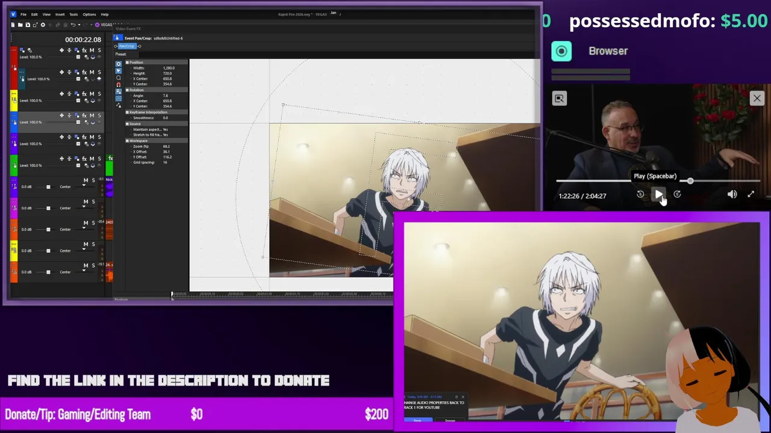Open the Options menu in VEGAS
This screenshot has height=433, width=771.
coord(89,14)
